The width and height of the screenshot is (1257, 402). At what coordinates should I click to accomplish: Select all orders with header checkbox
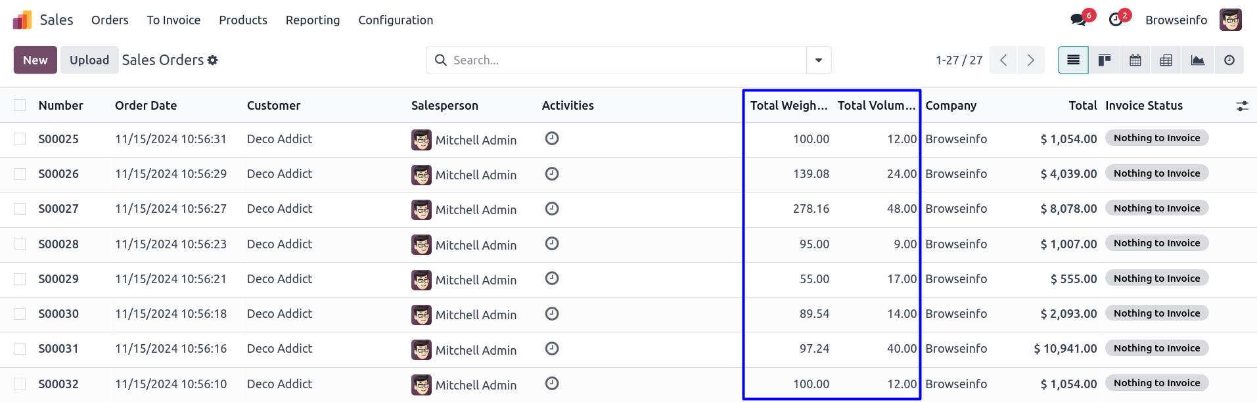coord(20,105)
